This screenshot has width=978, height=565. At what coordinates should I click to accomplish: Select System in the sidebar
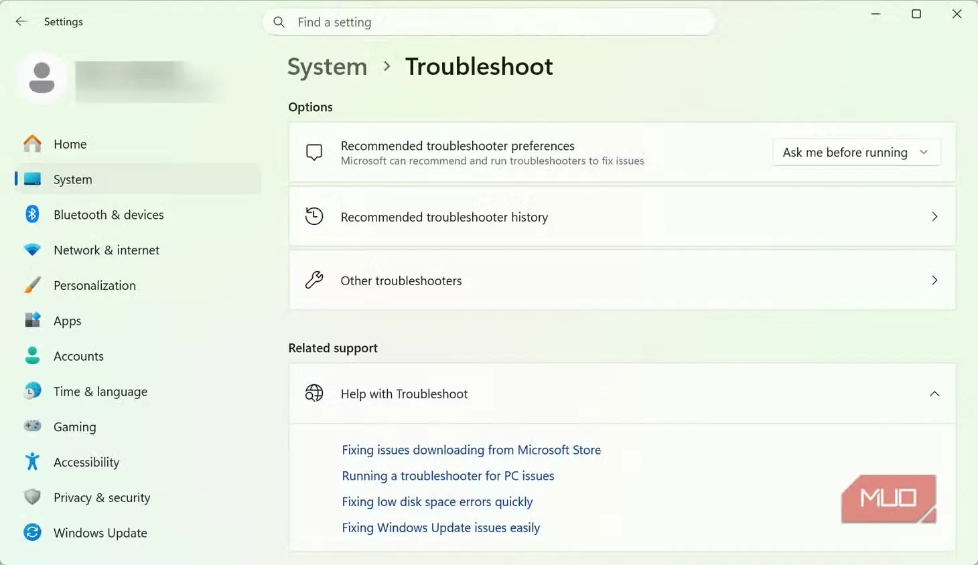click(x=137, y=179)
